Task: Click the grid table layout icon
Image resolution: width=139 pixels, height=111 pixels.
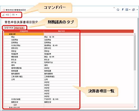Action: 127,10
